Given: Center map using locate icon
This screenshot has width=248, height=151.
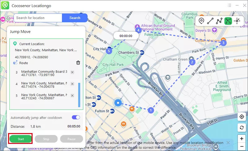Looking at the screenshot, I should click(242, 117).
